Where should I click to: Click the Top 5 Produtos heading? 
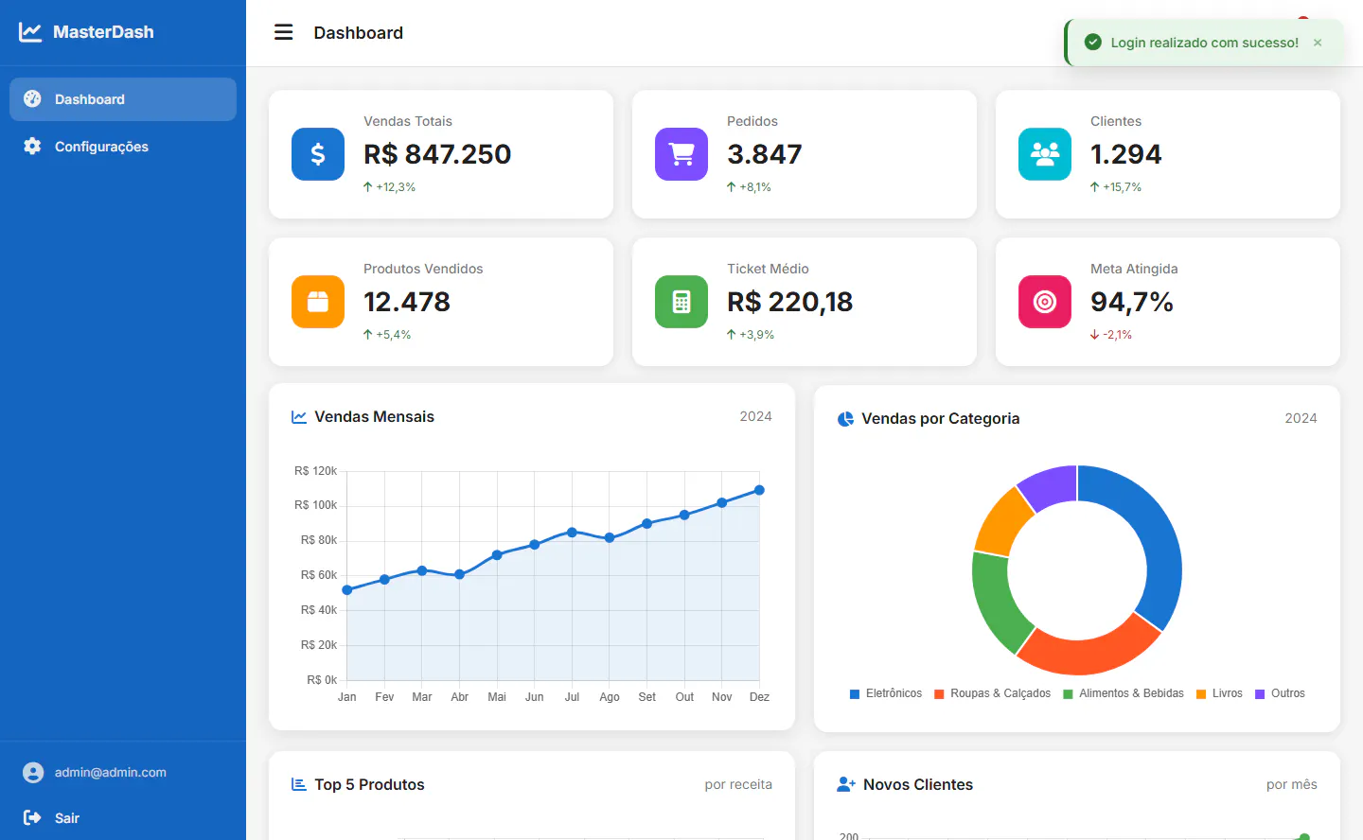pos(369,784)
